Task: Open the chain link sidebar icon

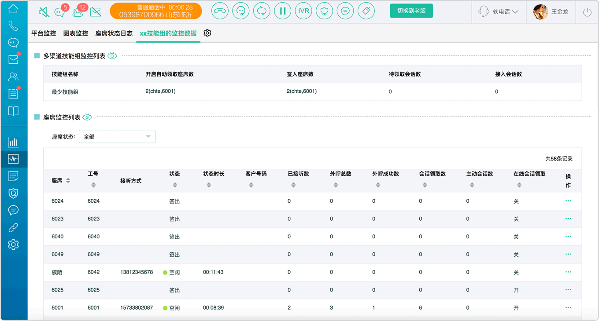Action: coord(14,227)
